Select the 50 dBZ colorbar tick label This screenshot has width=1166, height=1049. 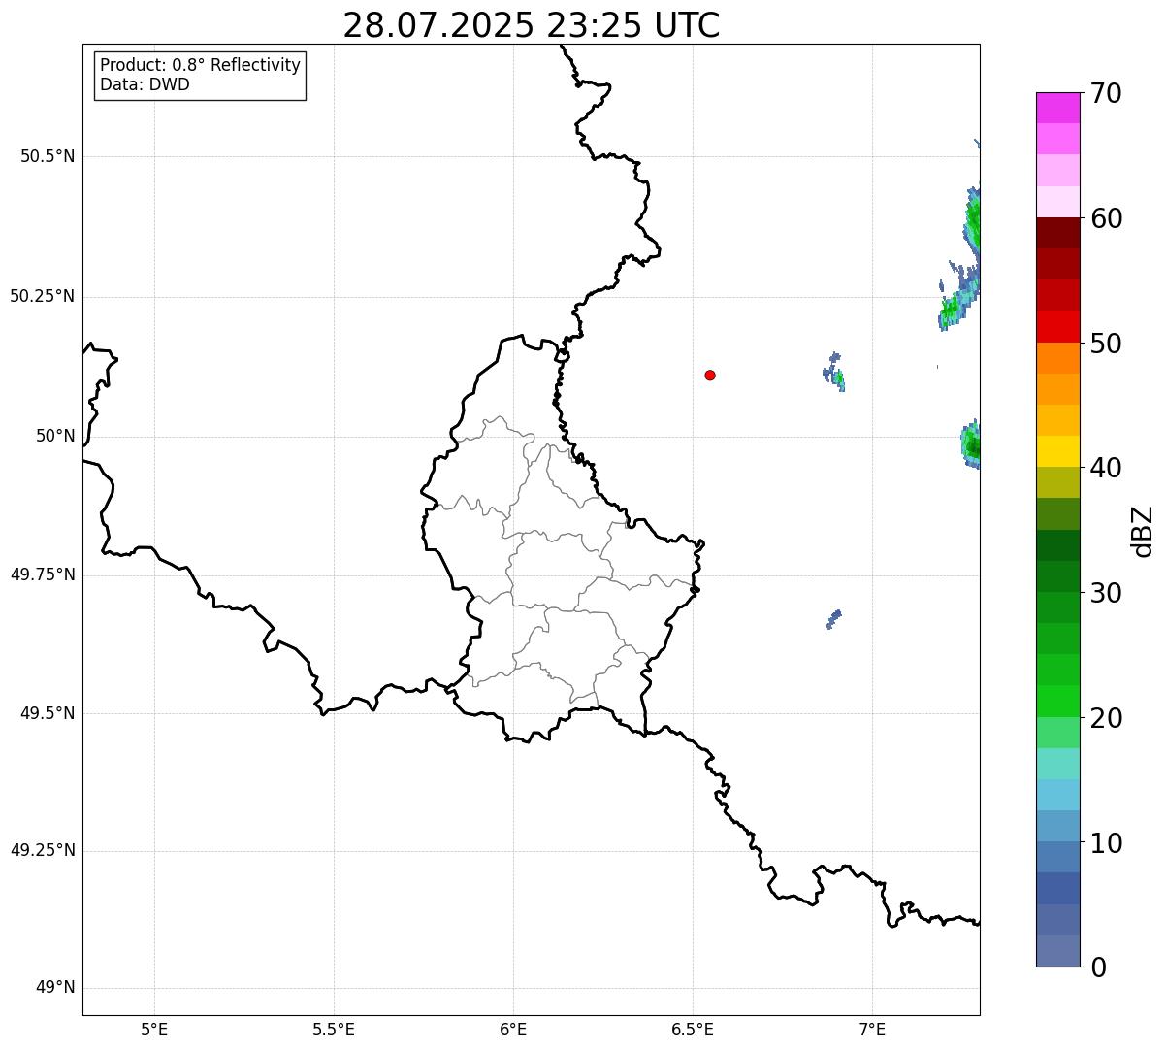click(x=1106, y=344)
